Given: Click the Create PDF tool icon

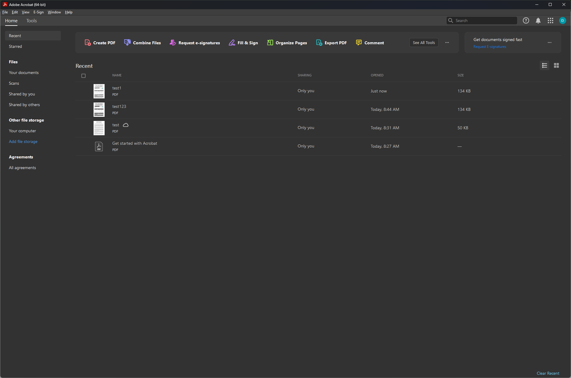Looking at the screenshot, I should point(88,43).
